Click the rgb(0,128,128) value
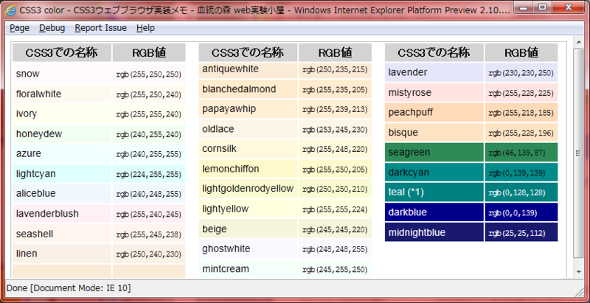This screenshot has height=303, width=590. [x=517, y=193]
